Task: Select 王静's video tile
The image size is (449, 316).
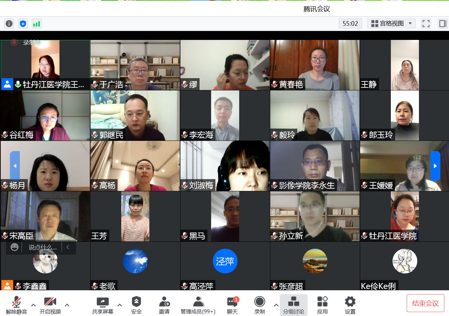Action: click(x=404, y=65)
